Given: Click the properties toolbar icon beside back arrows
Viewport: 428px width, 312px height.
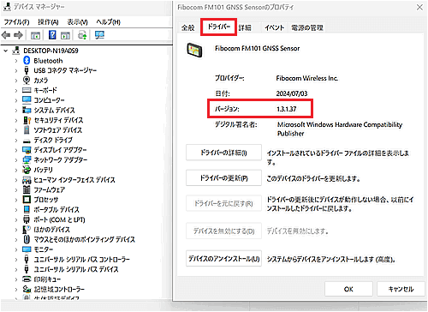Looking at the screenshot, I should tap(35, 35).
